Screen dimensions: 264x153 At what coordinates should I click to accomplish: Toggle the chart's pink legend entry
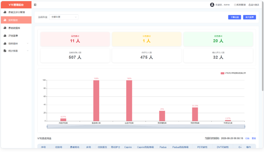click(233, 73)
